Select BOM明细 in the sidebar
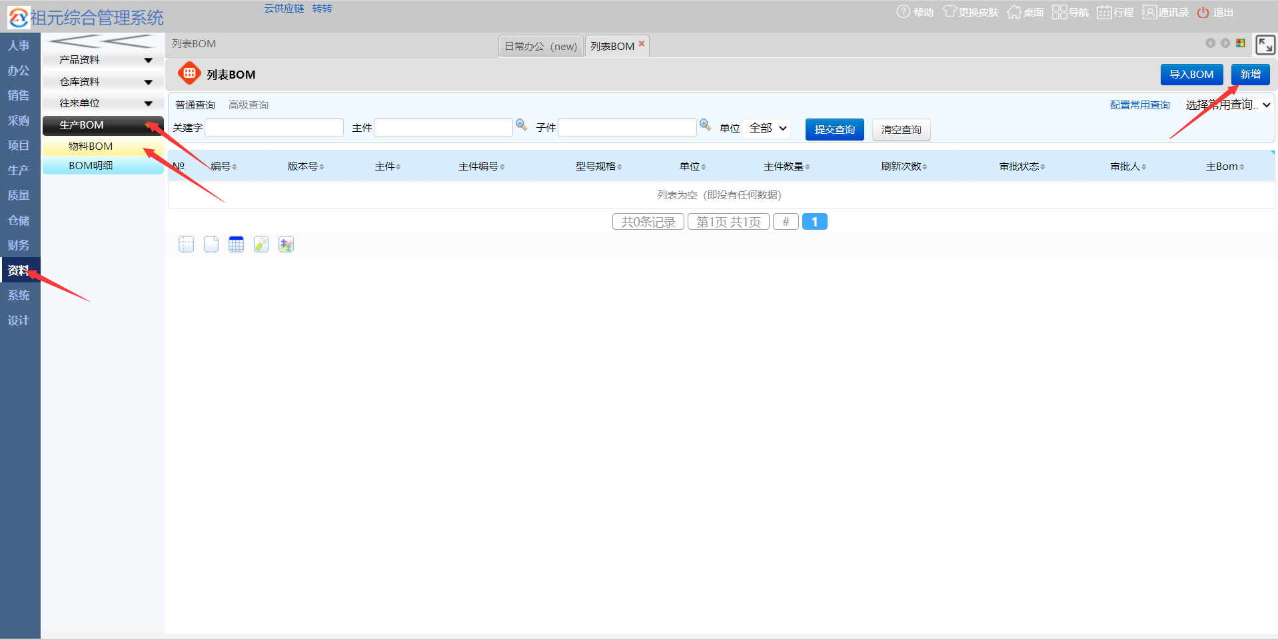The width and height of the screenshot is (1278, 640). tap(91, 166)
